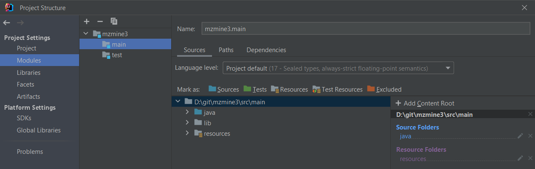Expand the java folder

pyautogui.click(x=188, y=113)
